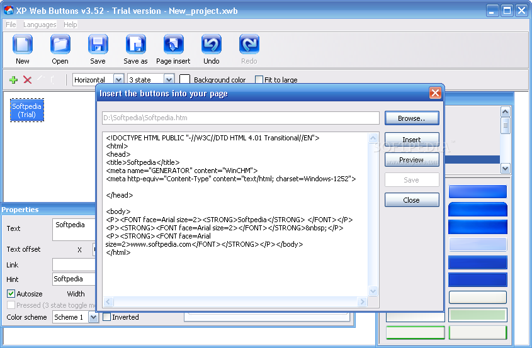
Task: Click the code area scroll down arrow
Action: (x=373, y=291)
